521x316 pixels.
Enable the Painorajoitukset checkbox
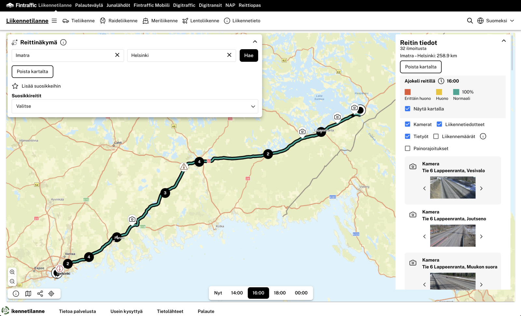tap(407, 148)
